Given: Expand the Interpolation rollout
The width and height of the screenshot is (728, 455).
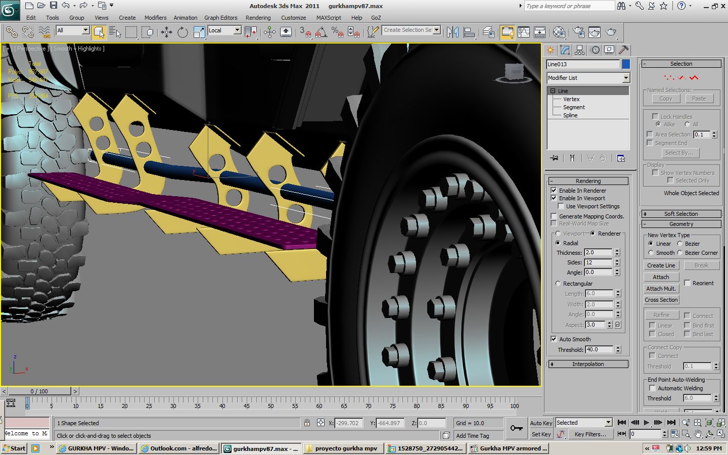Looking at the screenshot, I should (588, 364).
